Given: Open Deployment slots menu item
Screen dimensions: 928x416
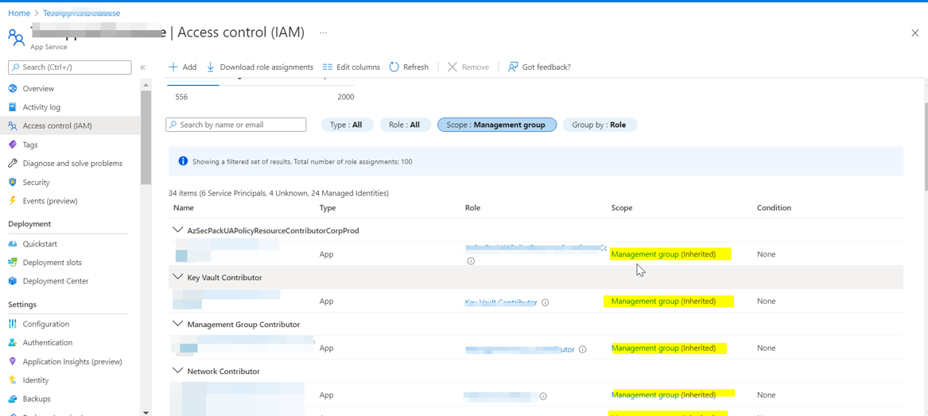Looking at the screenshot, I should [x=52, y=262].
